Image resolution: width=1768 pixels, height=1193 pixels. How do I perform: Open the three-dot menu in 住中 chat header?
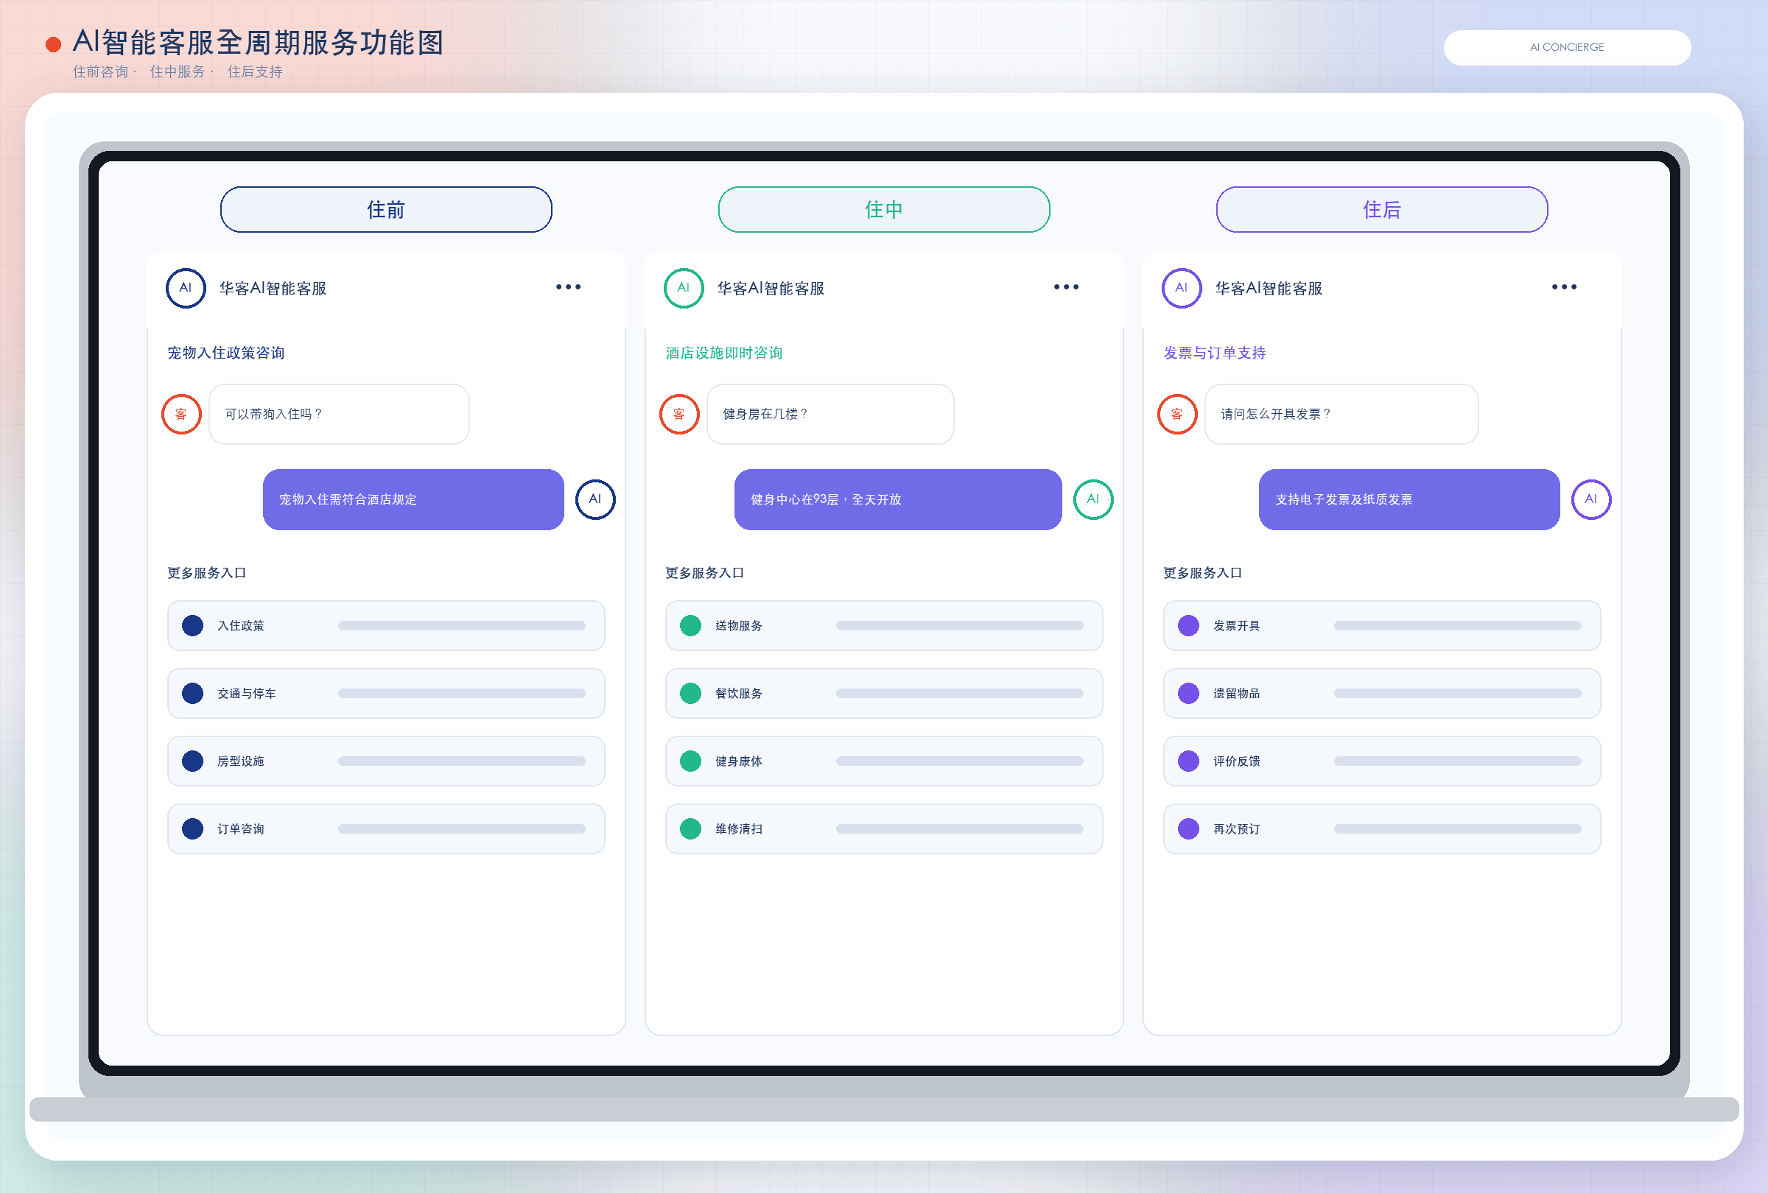[1067, 287]
